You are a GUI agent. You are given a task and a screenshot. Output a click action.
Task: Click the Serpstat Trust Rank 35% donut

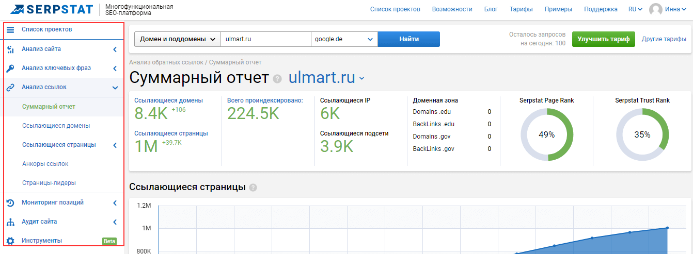point(642,134)
